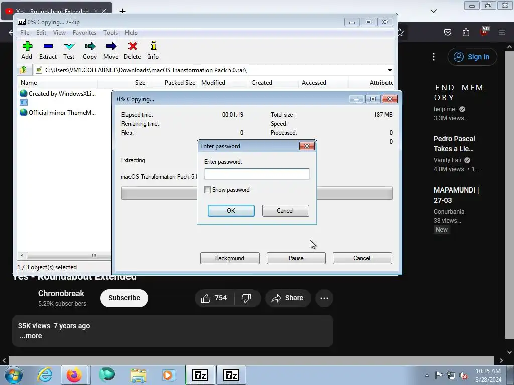Expand description with ...more
This screenshot has width=514, height=385.
31,336
